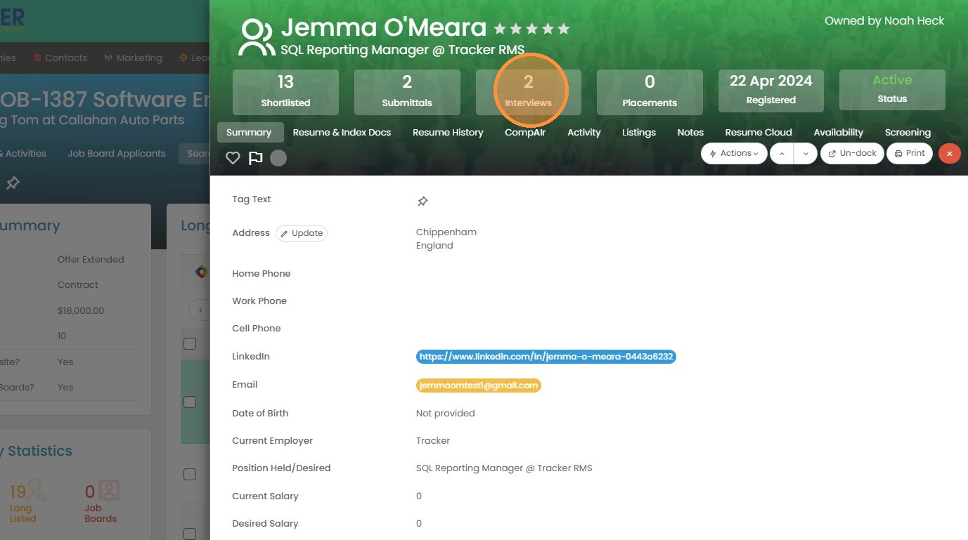Click the Desired Salary value 0
The width and height of the screenshot is (968, 540).
(419, 524)
